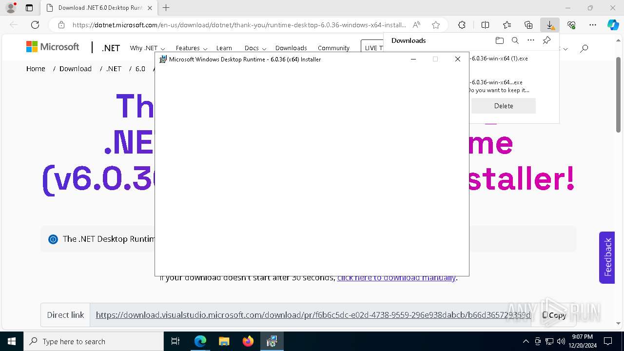Open downloads folder icon in panel
624x351 pixels.
pos(499,40)
